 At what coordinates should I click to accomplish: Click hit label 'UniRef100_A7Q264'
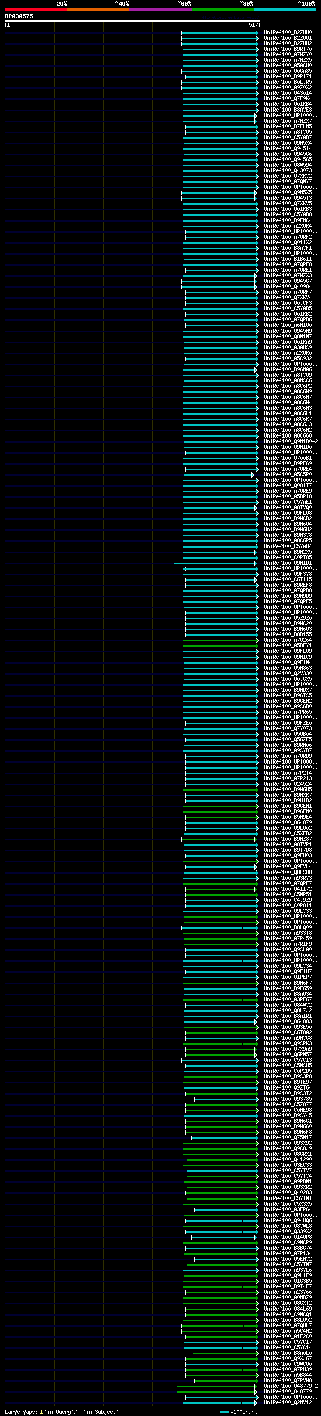click(287, 640)
